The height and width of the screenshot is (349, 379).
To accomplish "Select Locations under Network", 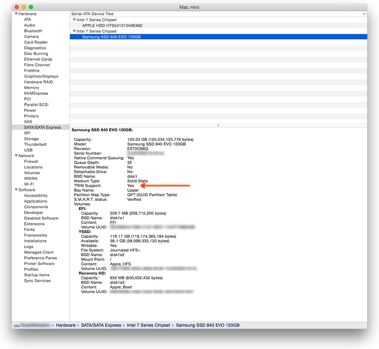I will tap(33, 167).
